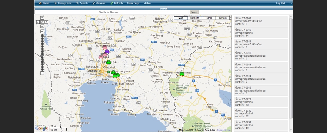The height and width of the screenshot is (133, 327).
Task: Click the >> arrows beside Log Out
Action: point(291,3)
